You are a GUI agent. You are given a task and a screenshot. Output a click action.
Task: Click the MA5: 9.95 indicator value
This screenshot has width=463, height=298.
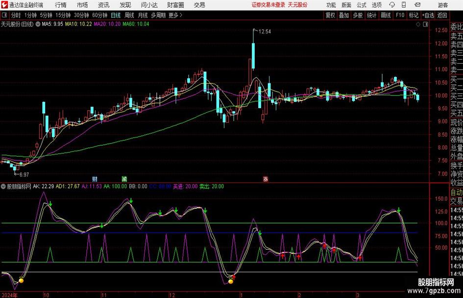tap(52, 24)
